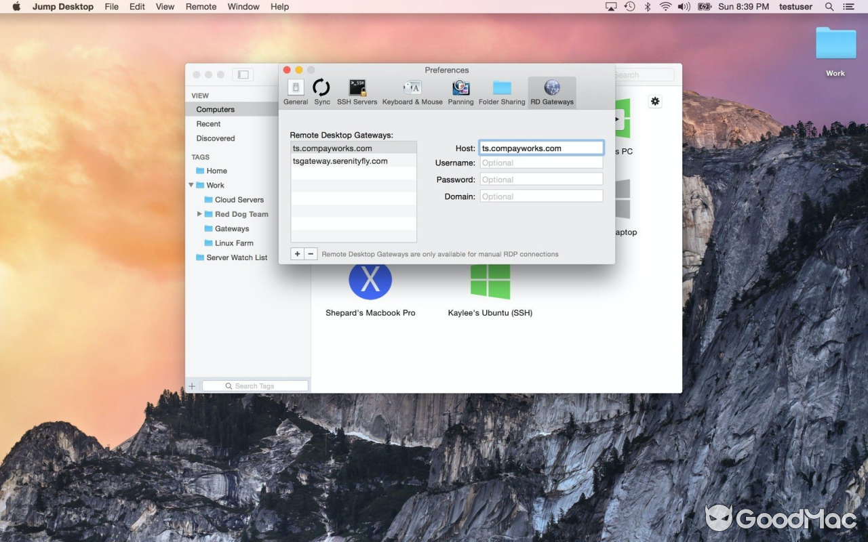
Task: Toggle the sidebar view control
Action: tap(243, 75)
